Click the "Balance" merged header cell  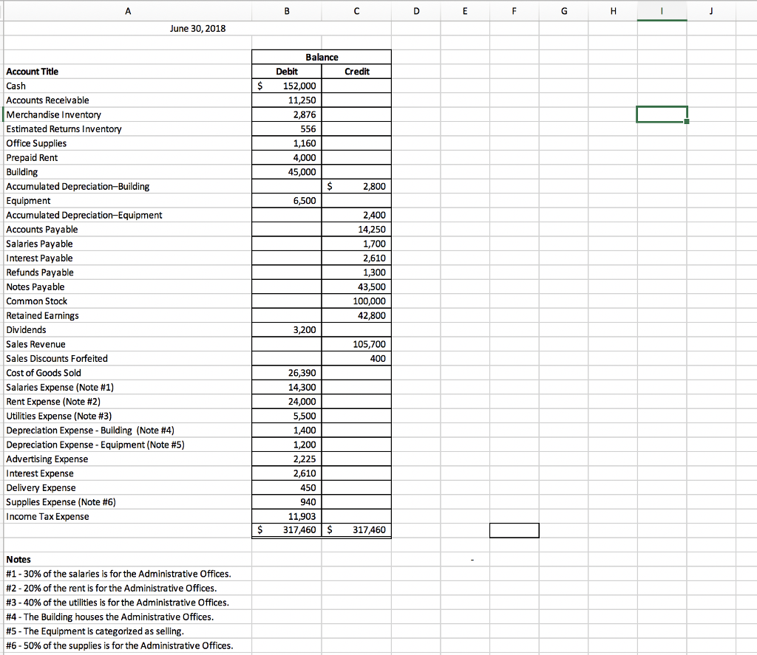coord(322,57)
